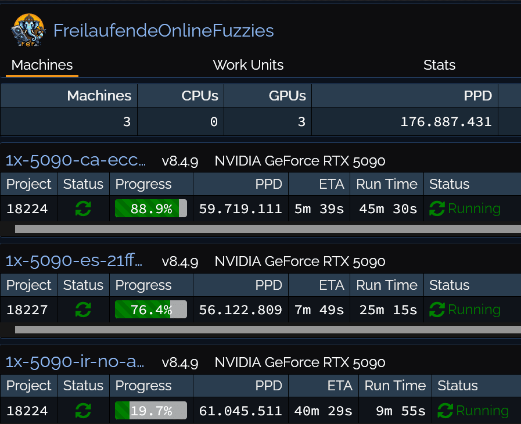Open the Stats tab
Viewport: 521px width, 424px height.
[439, 65]
